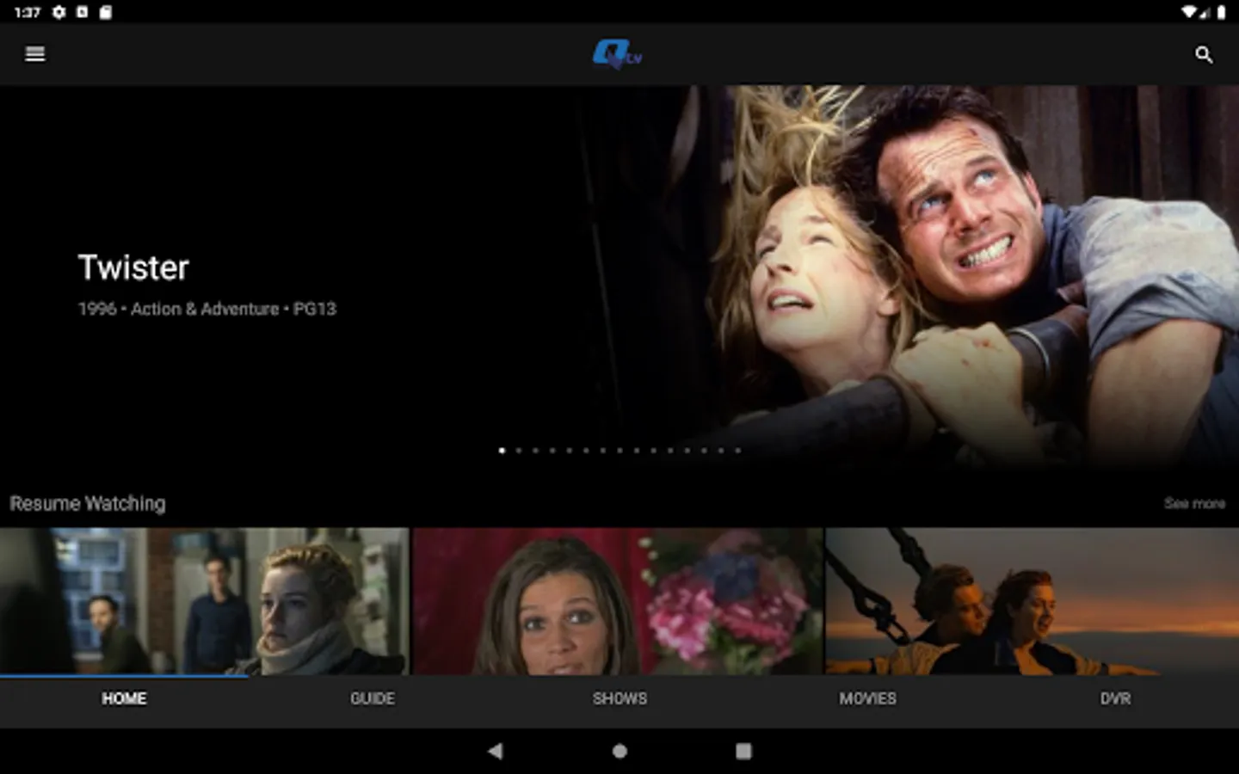Go back with Android back button
1239x774 pixels.
tap(495, 751)
